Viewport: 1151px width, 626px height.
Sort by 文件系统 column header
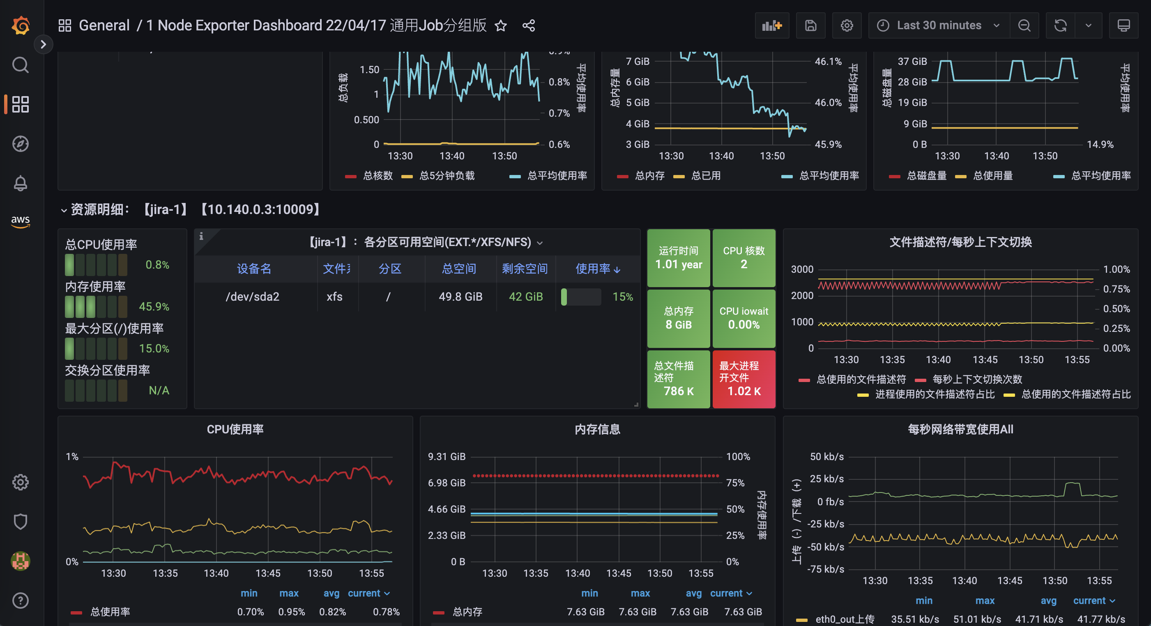(337, 269)
